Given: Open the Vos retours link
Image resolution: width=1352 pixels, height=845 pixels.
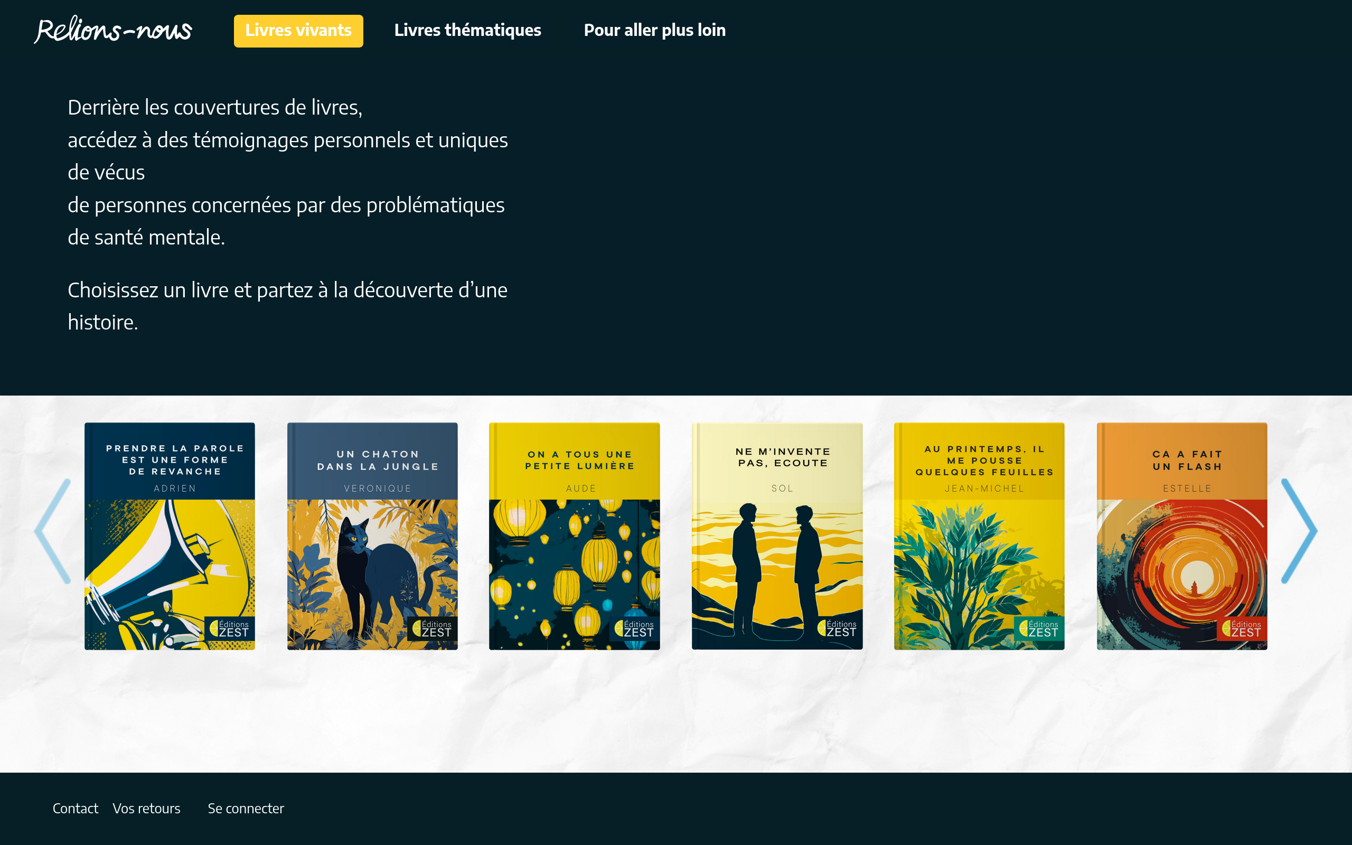Looking at the screenshot, I should (146, 809).
